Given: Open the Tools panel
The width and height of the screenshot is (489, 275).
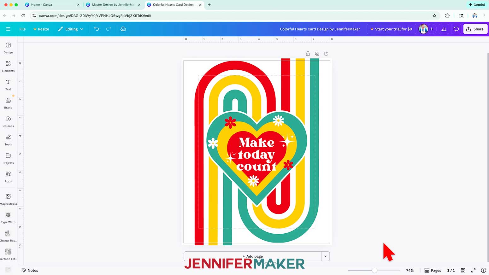Looking at the screenshot, I should (8, 140).
